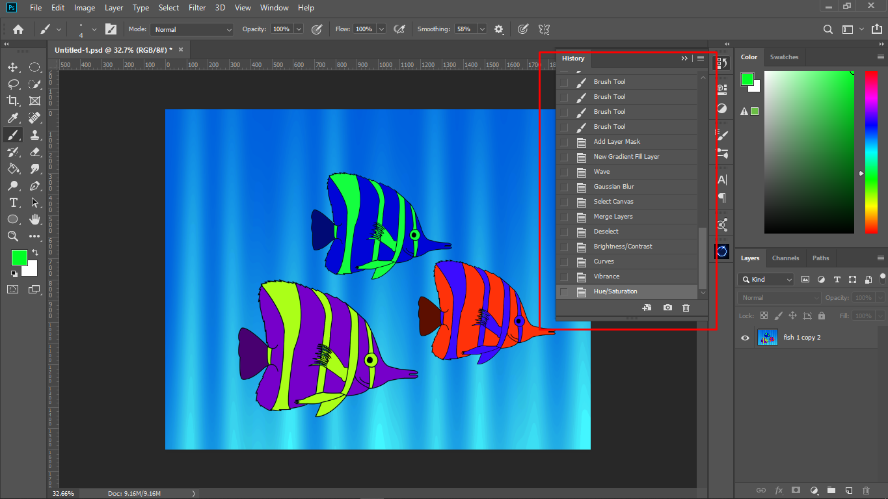Create new snapshot in History panel

click(667, 308)
